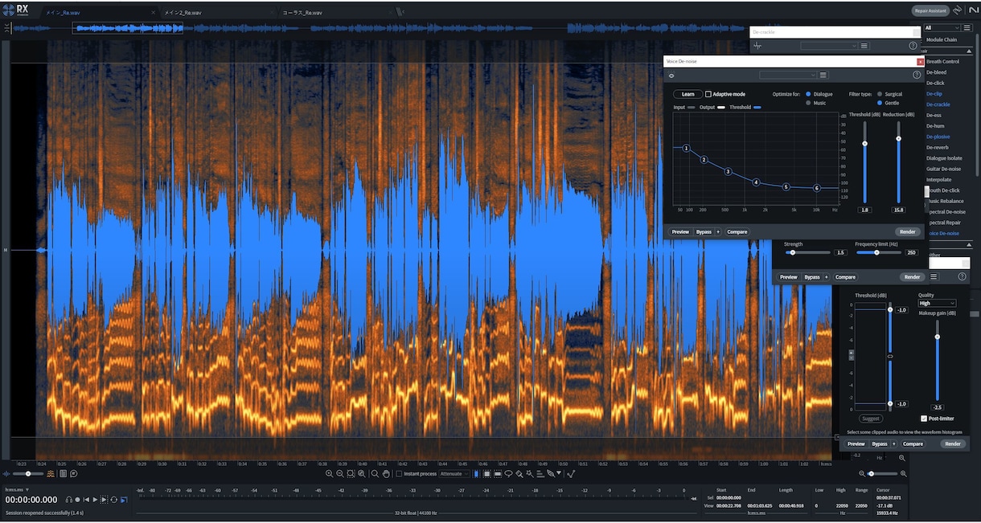981x523 pixels.
Task: Toggle loop playback in the transport
Action: coord(113,500)
